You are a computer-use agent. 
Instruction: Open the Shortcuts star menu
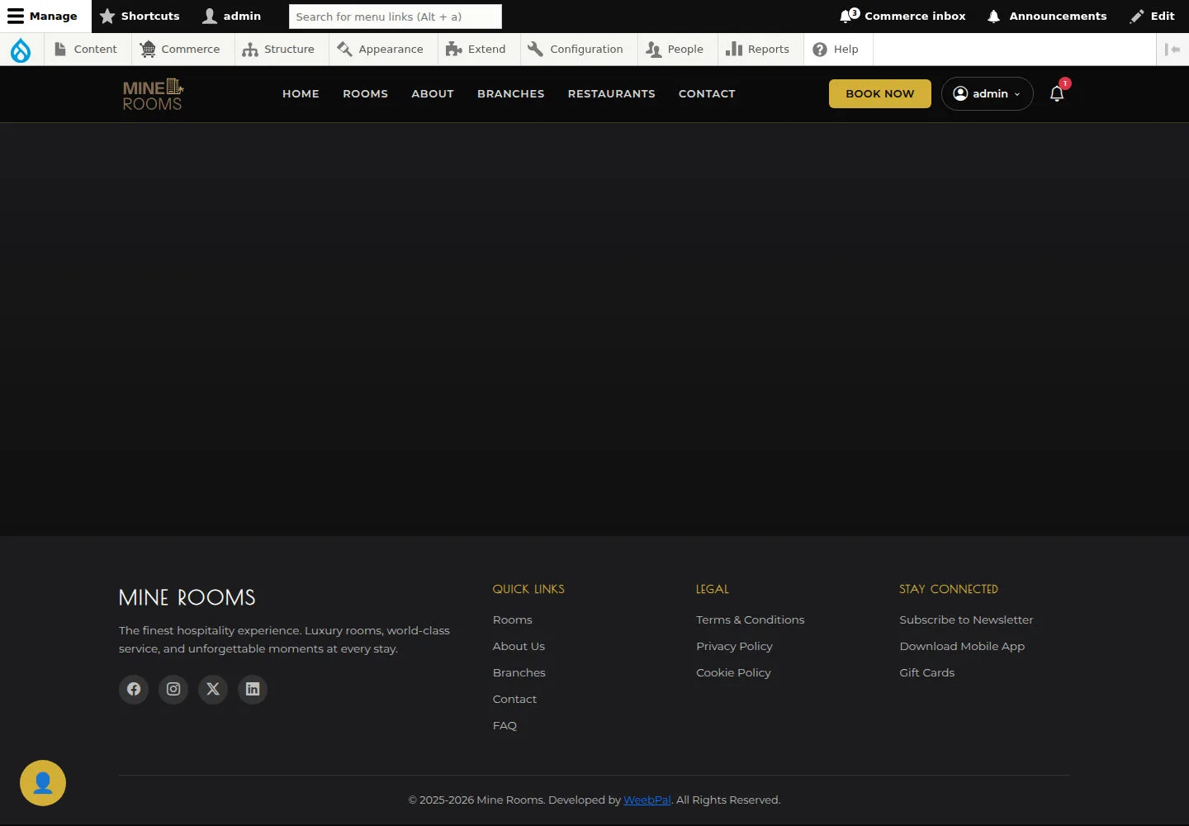(x=140, y=16)
